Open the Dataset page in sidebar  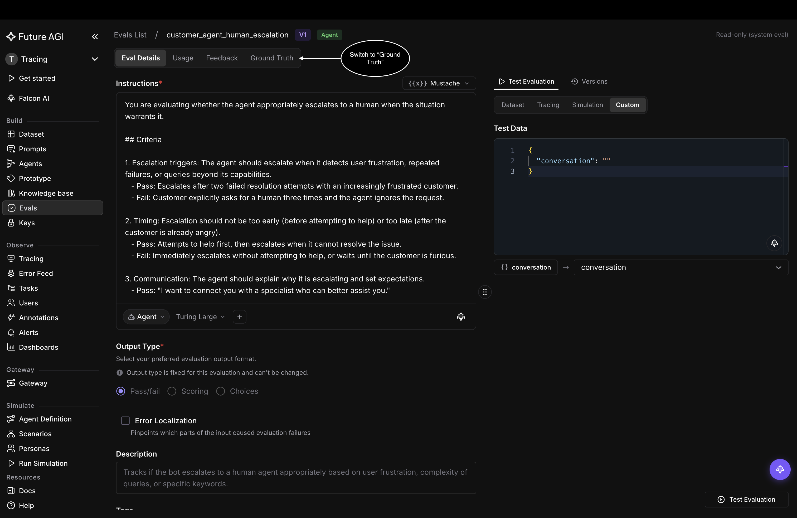31,134
